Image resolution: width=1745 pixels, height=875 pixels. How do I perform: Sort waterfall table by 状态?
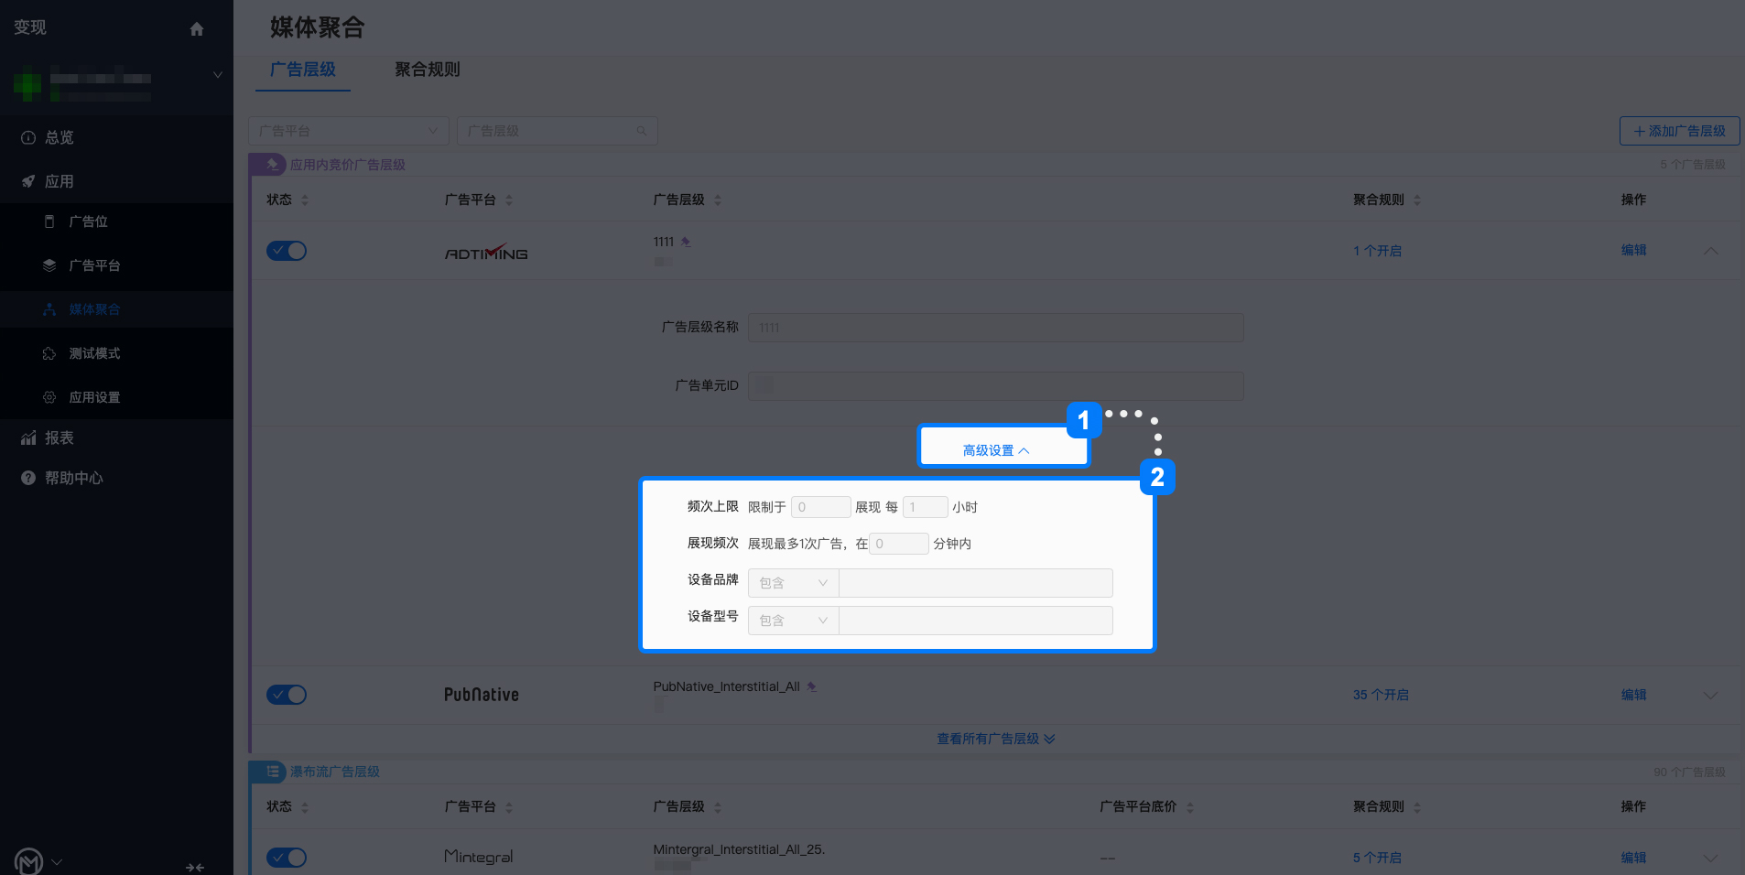pos(305,807)
